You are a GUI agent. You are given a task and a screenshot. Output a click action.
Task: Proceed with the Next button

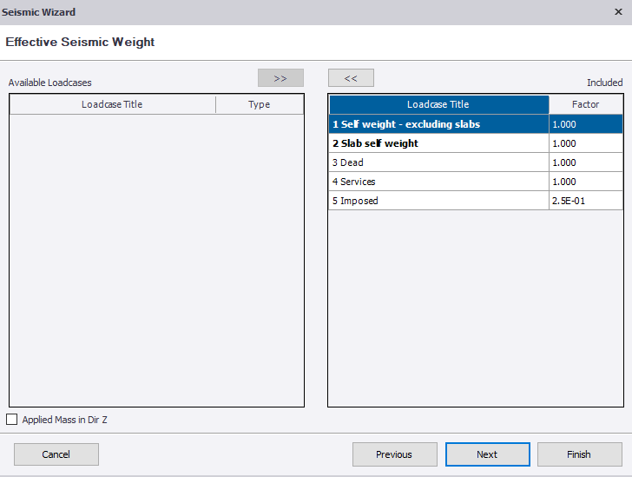[x=487, y=454]
